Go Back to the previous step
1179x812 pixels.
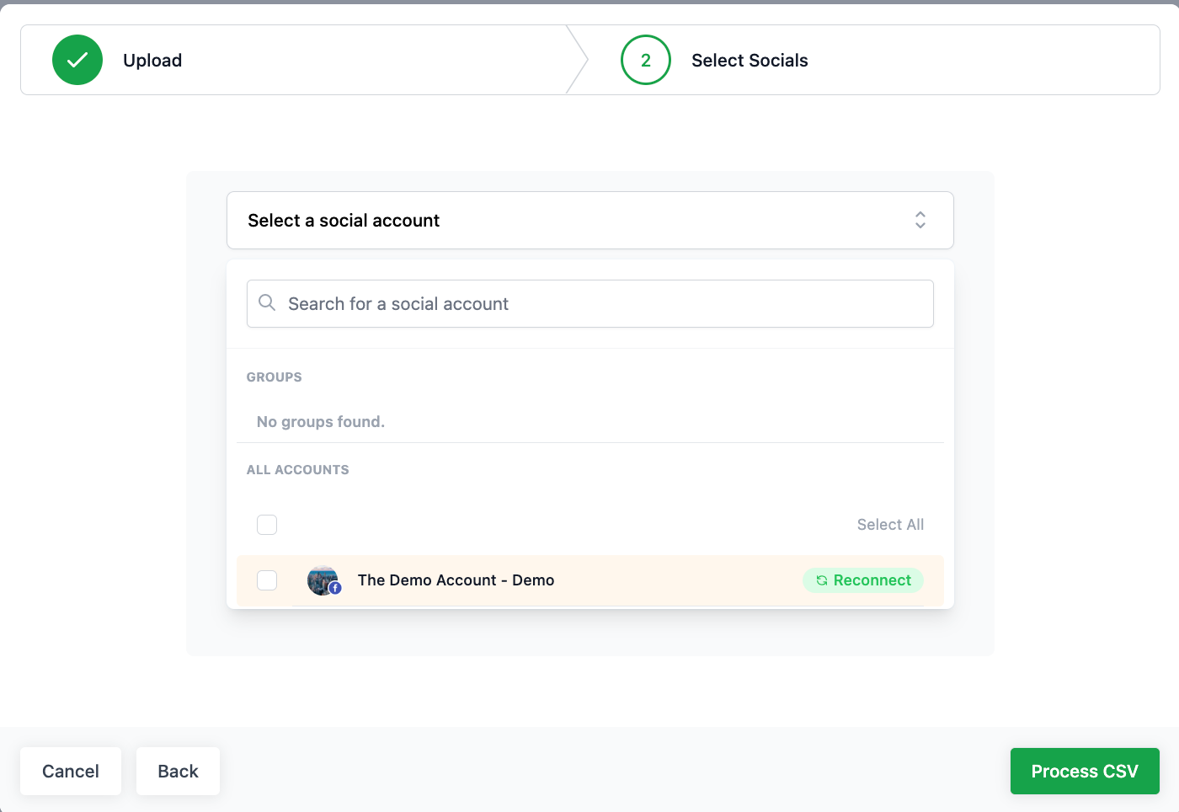tap(179, 771)
